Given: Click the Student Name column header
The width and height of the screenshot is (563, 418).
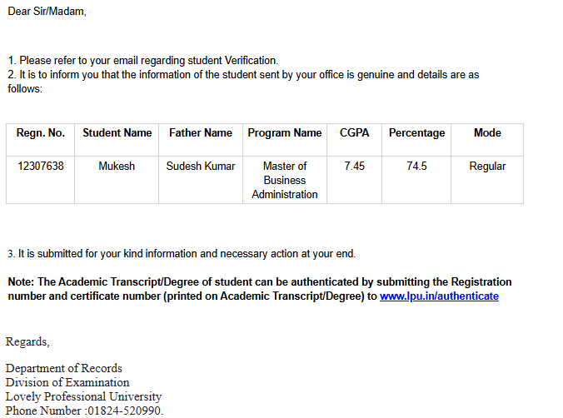Looking at the screenshot, I should click(117, 132).
